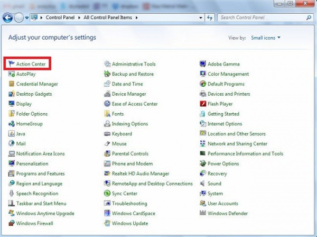Image resolution: width=317 pixels, height=237 pixels.
Task: Expand arrow after All Control Panel Items
Action: pos(137,17)
